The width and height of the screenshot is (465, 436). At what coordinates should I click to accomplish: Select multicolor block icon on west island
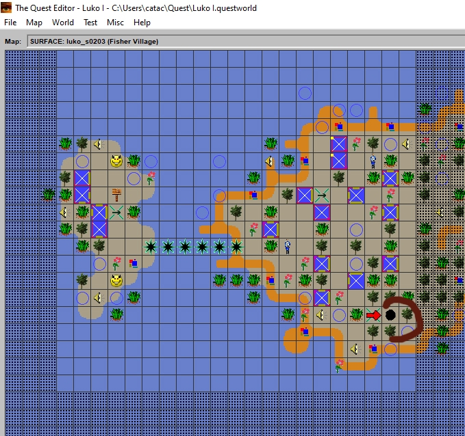pos(133,263)
